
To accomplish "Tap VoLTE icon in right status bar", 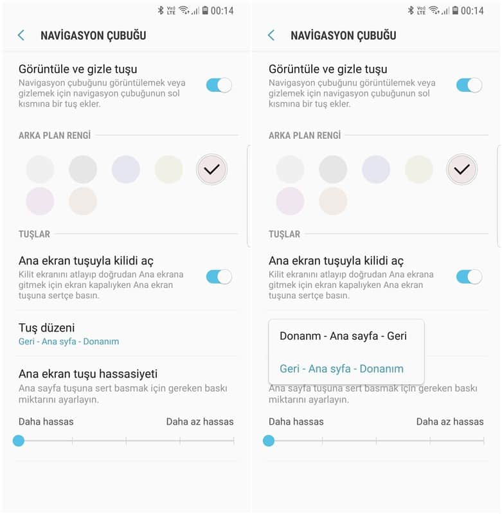I will [x=422, y=10].
